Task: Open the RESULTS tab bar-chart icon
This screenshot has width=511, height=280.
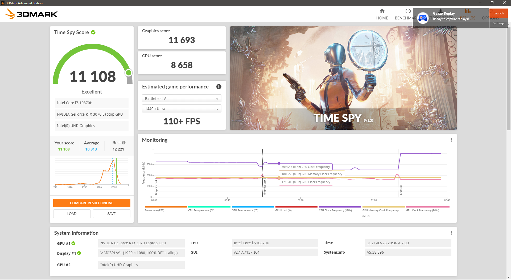Action: (x=468, y=11)
